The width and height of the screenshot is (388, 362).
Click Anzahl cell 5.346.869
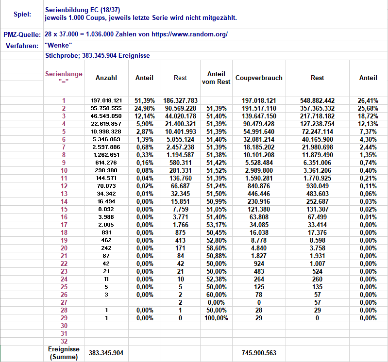click(106, 139)
